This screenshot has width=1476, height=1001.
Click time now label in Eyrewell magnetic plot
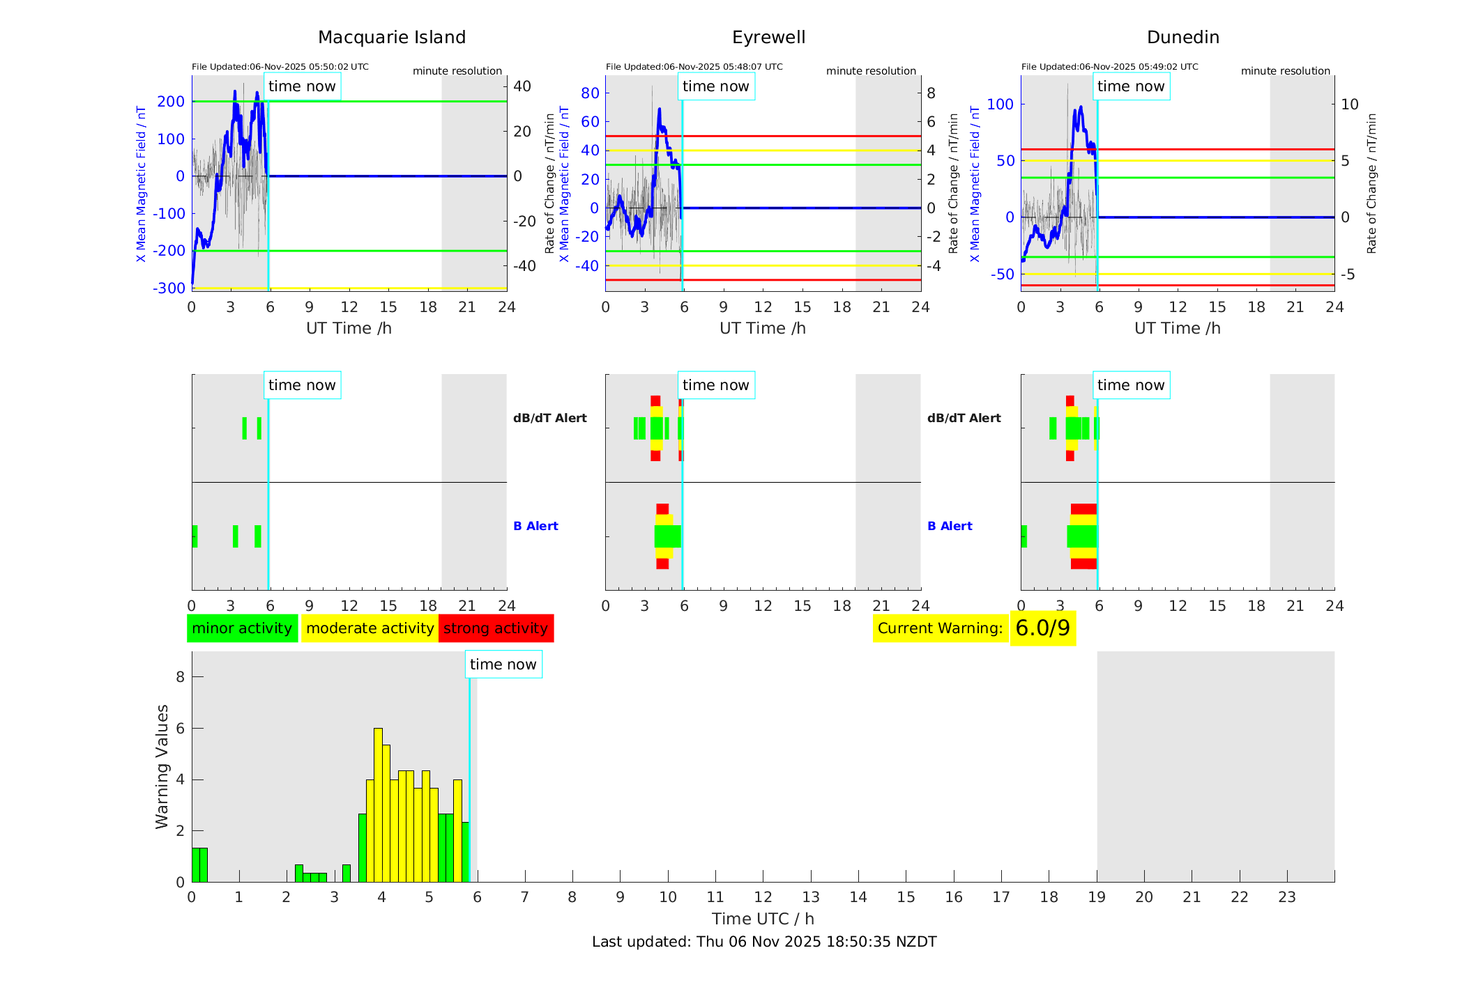tap(715, 86)
